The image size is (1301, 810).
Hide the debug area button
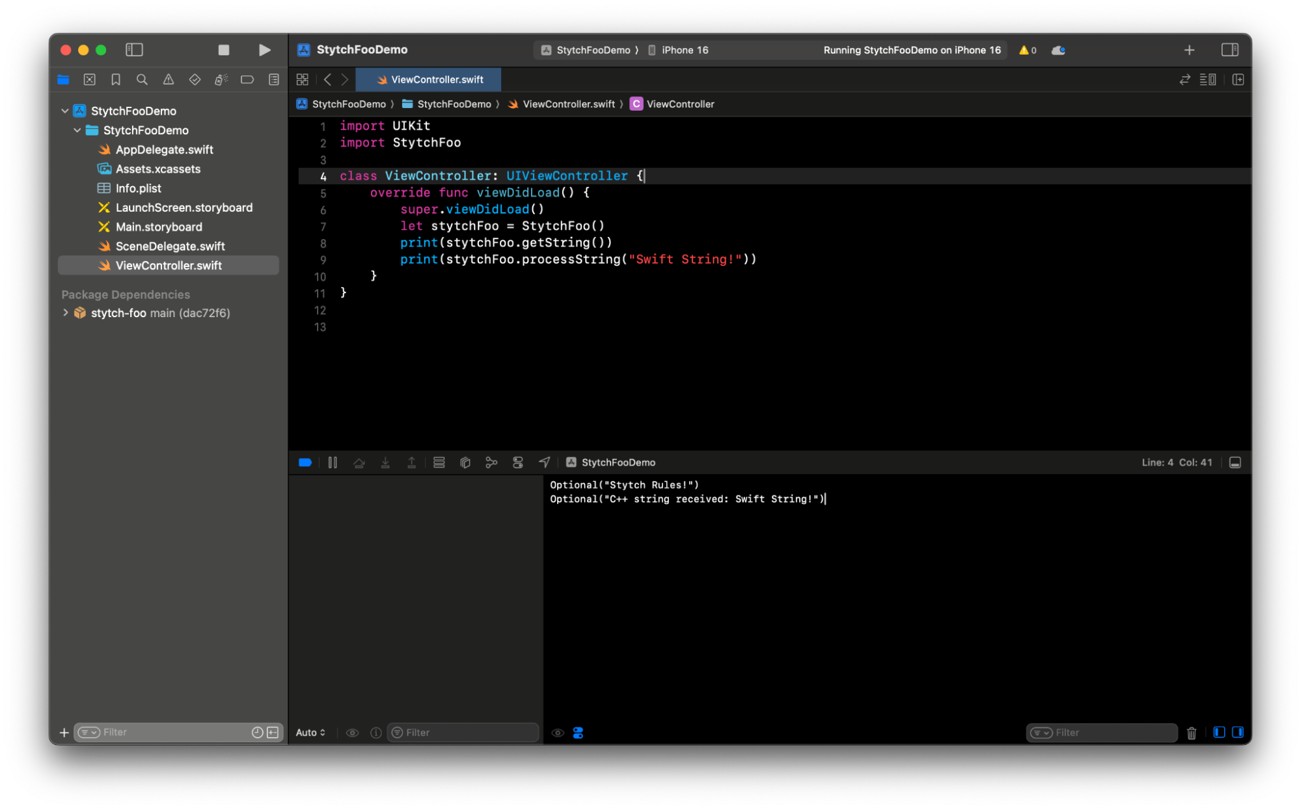[x=1235, y=462]
